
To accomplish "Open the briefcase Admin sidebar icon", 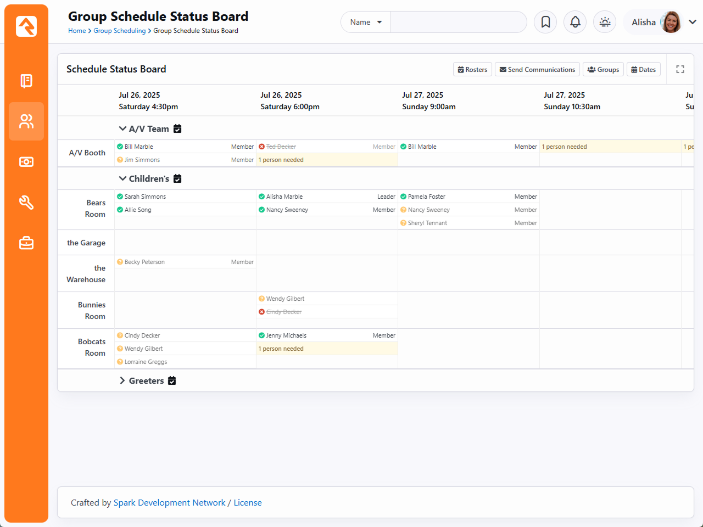I will [x=26, y=243].
